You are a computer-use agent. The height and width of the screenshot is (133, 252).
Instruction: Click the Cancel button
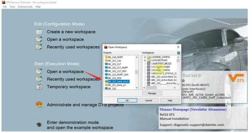click(x=149, y=100)
